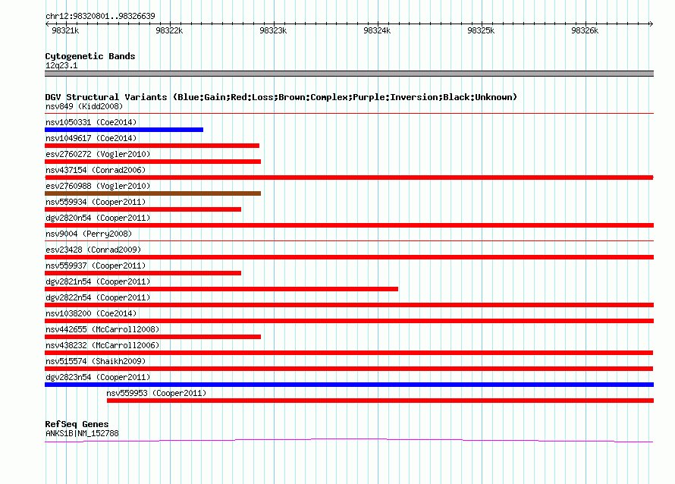Select nsv515574 (Shaikh2009) variant label

click(x=96, y=361)
